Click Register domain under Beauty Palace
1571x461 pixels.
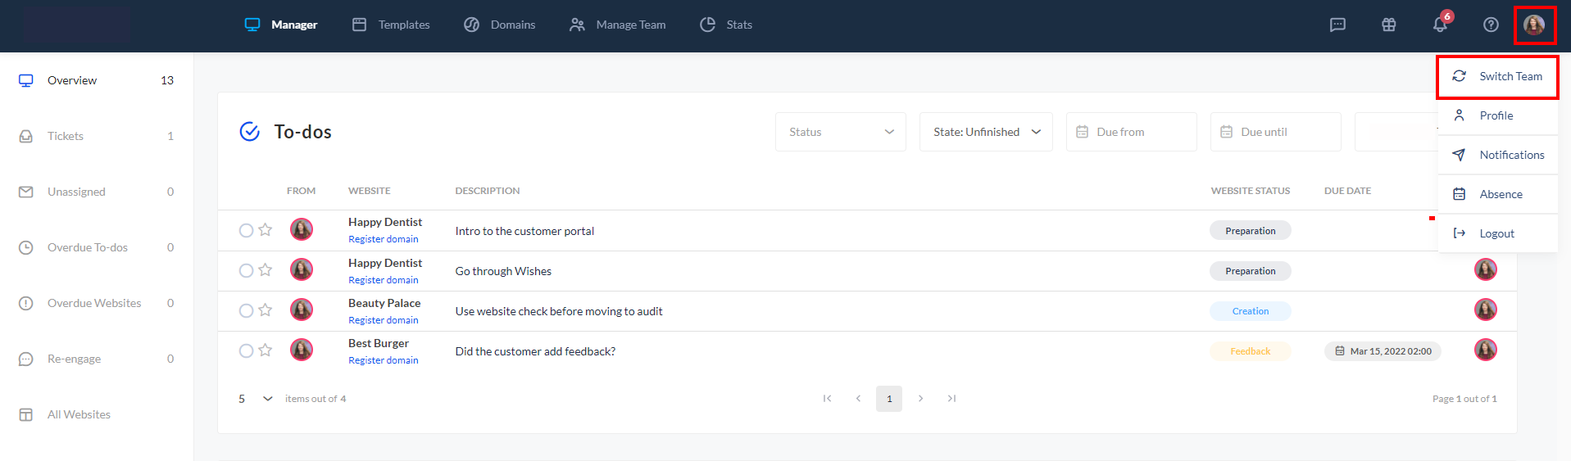(383, 320)
